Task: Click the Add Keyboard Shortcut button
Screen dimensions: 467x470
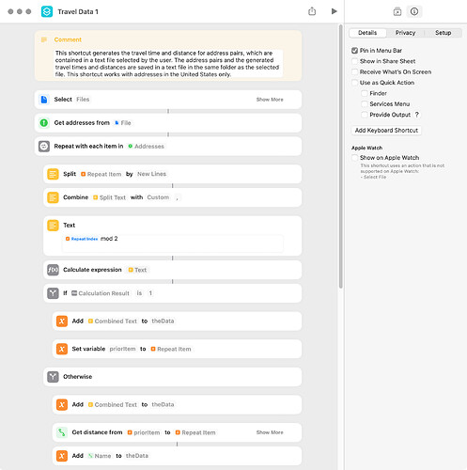Action: (x=386, y=131)
